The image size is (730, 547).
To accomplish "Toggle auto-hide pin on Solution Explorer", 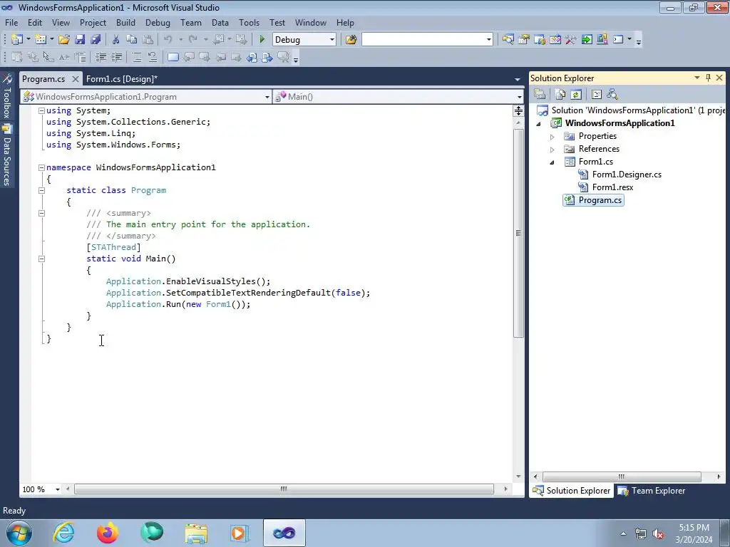I will point(708,78).
